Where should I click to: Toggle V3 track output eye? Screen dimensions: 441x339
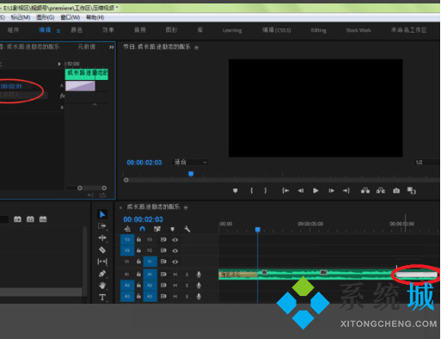pos(175,239)
